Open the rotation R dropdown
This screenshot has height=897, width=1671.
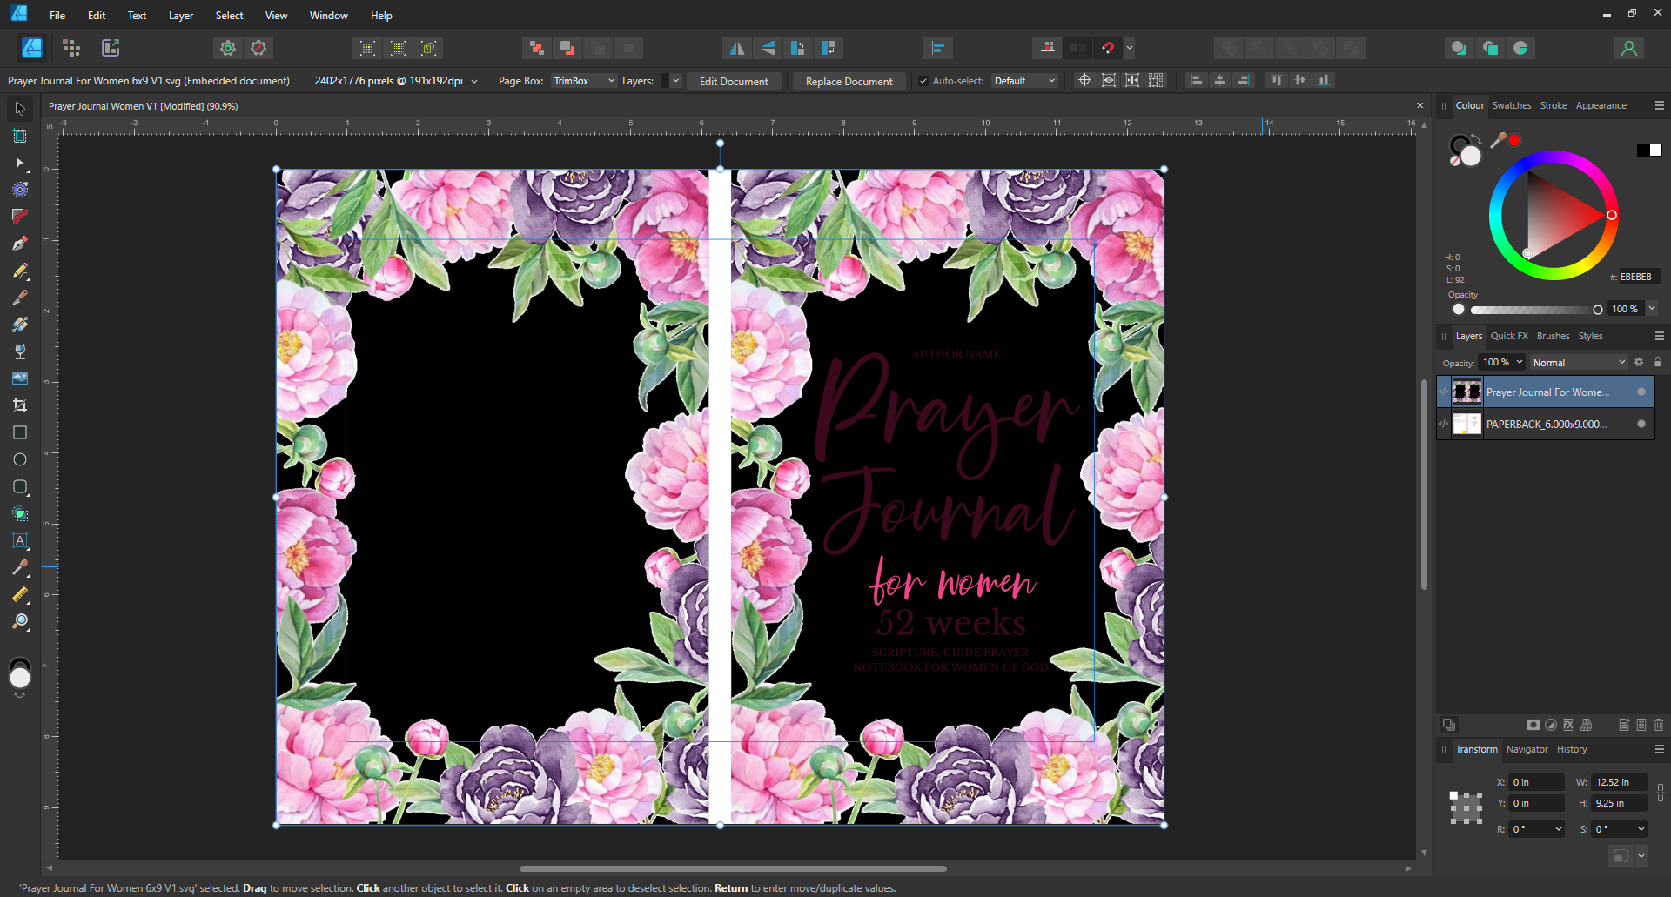[x=1558, y=829]
